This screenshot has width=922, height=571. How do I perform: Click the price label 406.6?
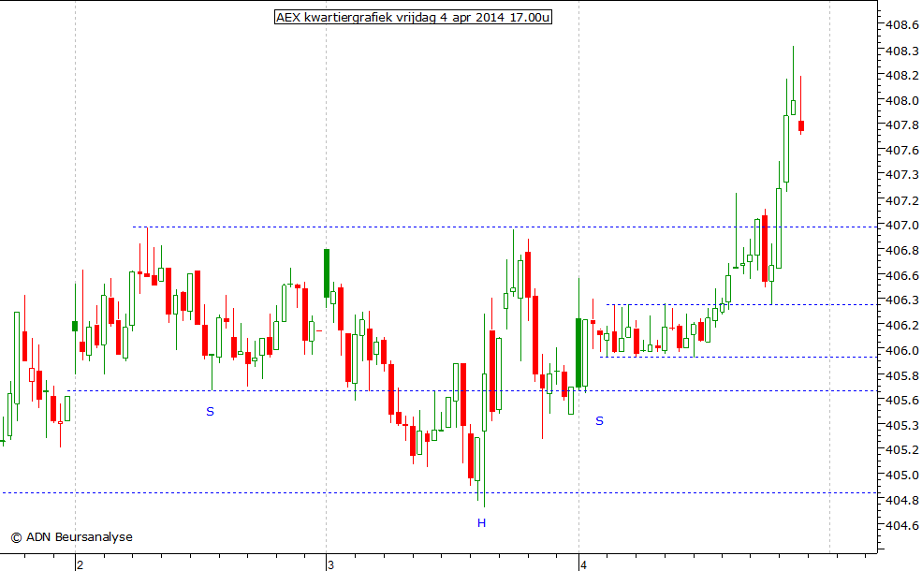coord(902,275)
